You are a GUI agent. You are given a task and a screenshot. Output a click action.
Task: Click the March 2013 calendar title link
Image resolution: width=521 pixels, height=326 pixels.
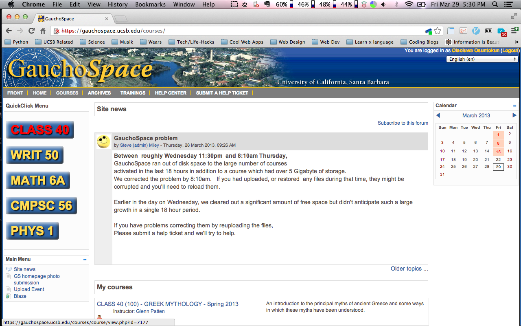pyautogui.click(x=476, y=115)
